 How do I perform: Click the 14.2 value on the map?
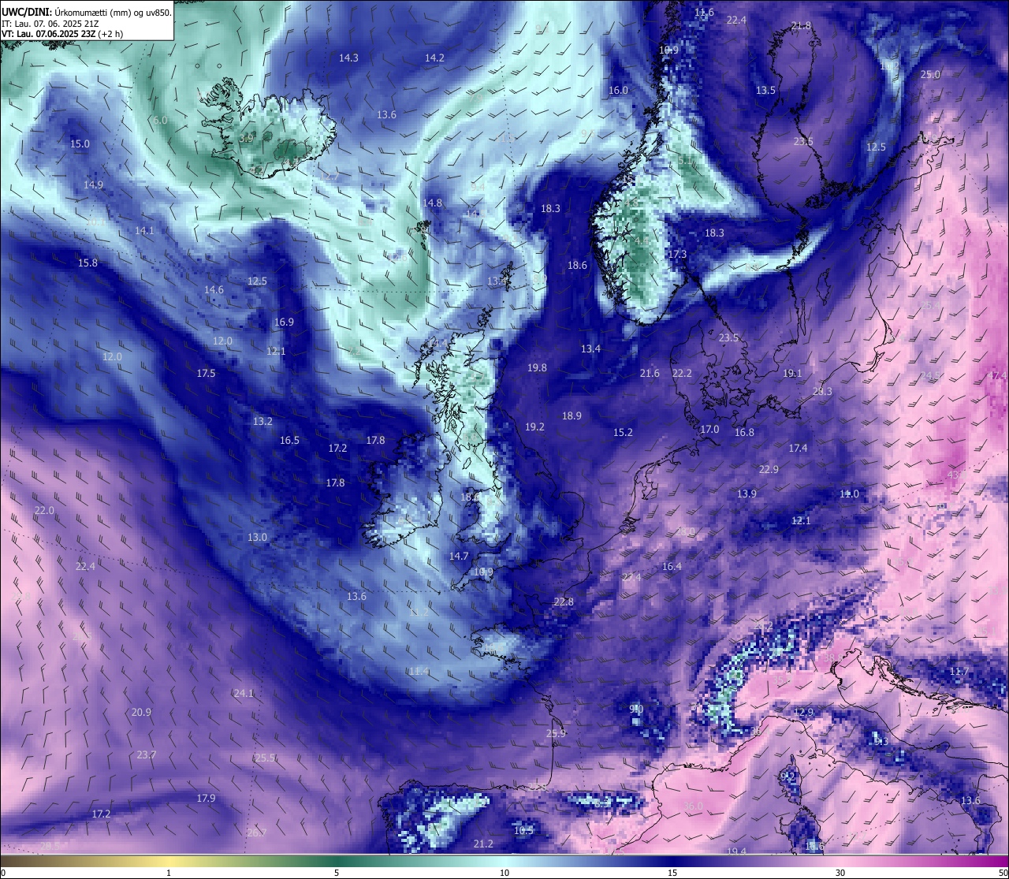click(x=434, y=58)
